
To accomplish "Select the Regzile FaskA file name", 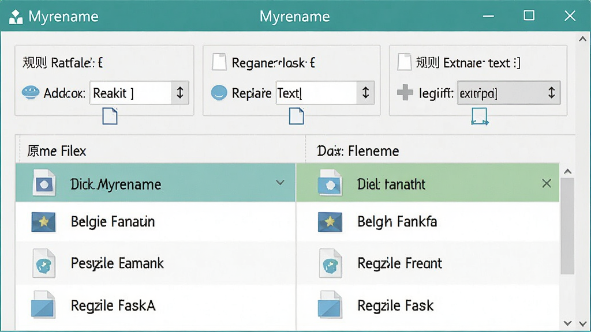I will click(x=113, y=305).
